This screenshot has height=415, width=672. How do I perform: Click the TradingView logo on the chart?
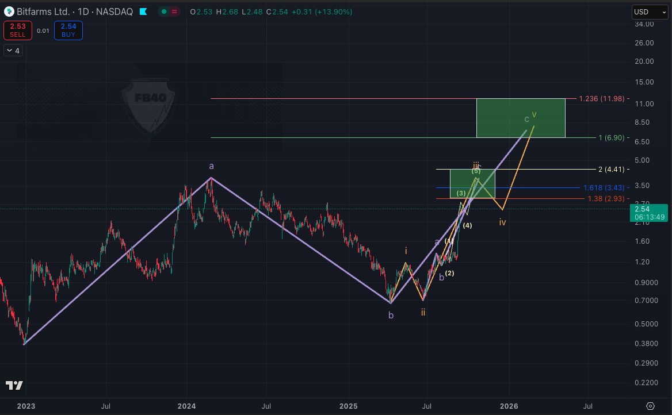coord(14,386)
